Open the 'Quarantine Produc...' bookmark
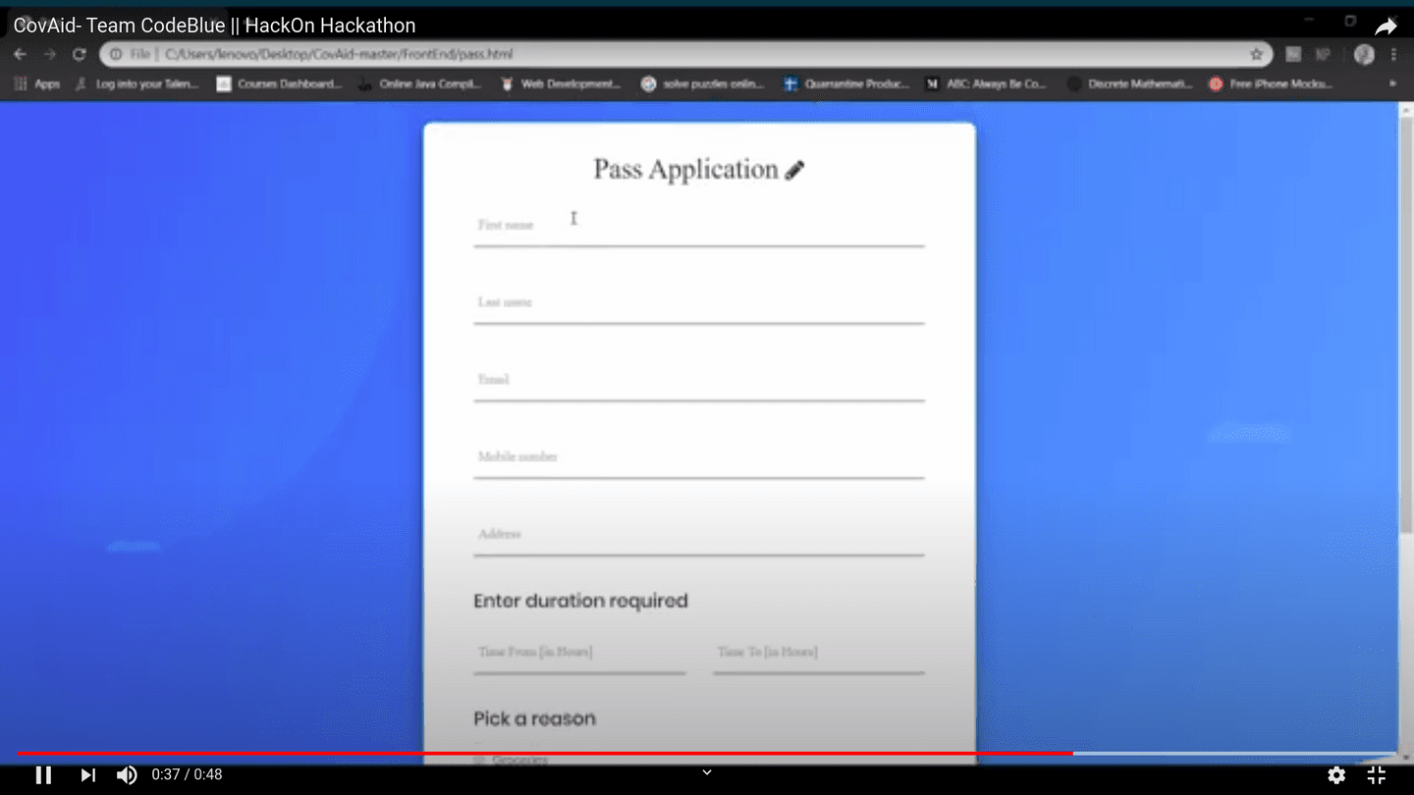Screen dimensions: 1414x795 point(845,84)
